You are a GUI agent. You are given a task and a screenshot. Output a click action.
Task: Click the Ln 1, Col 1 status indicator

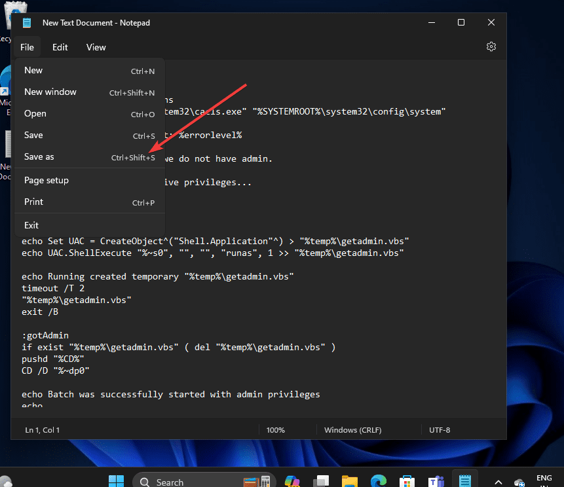click(x=42, y=430)
